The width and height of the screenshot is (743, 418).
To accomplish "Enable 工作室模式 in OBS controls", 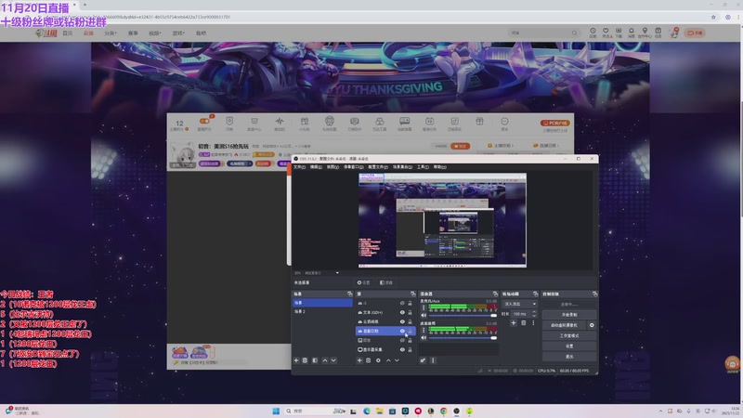I will 568,335.
